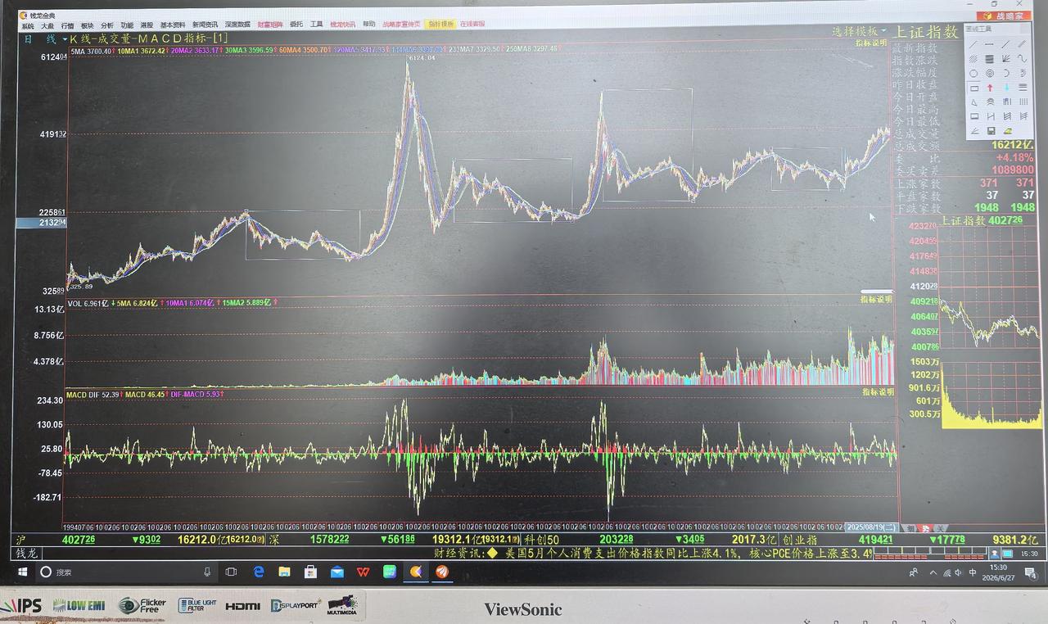Click the +4.18% value in quote panel
The image size is (1048, 624).
1014,157
